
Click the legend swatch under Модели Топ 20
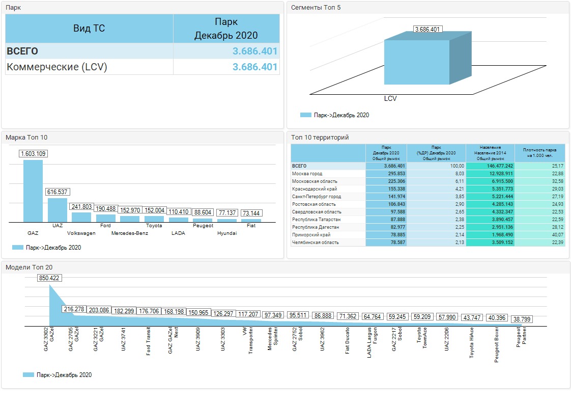tap(28, 375)
